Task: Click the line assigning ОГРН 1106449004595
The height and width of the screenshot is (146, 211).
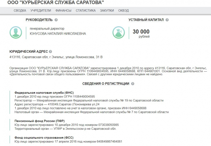Action: click(x=55, y=97)
